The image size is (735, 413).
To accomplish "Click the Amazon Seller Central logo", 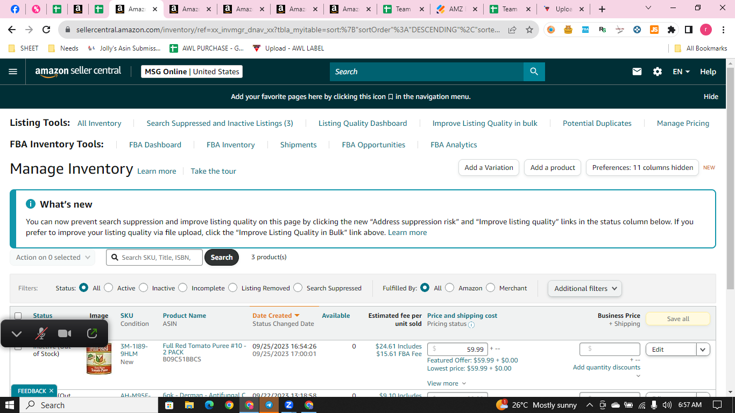I will [79, 72].
